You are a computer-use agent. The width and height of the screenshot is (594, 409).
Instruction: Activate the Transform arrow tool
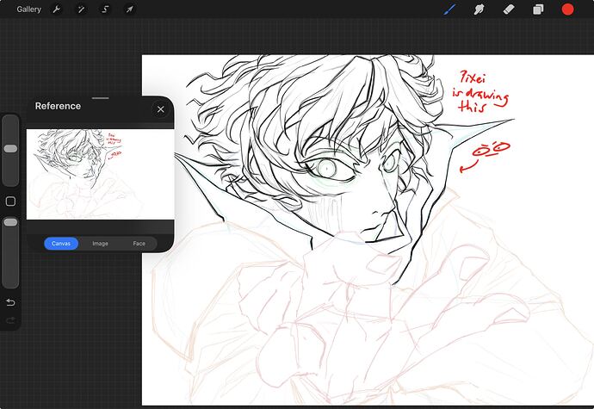click(129, 9)
